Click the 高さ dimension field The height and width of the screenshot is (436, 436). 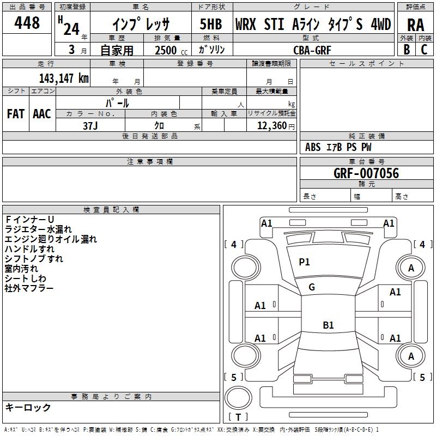(x=413, y=195)
